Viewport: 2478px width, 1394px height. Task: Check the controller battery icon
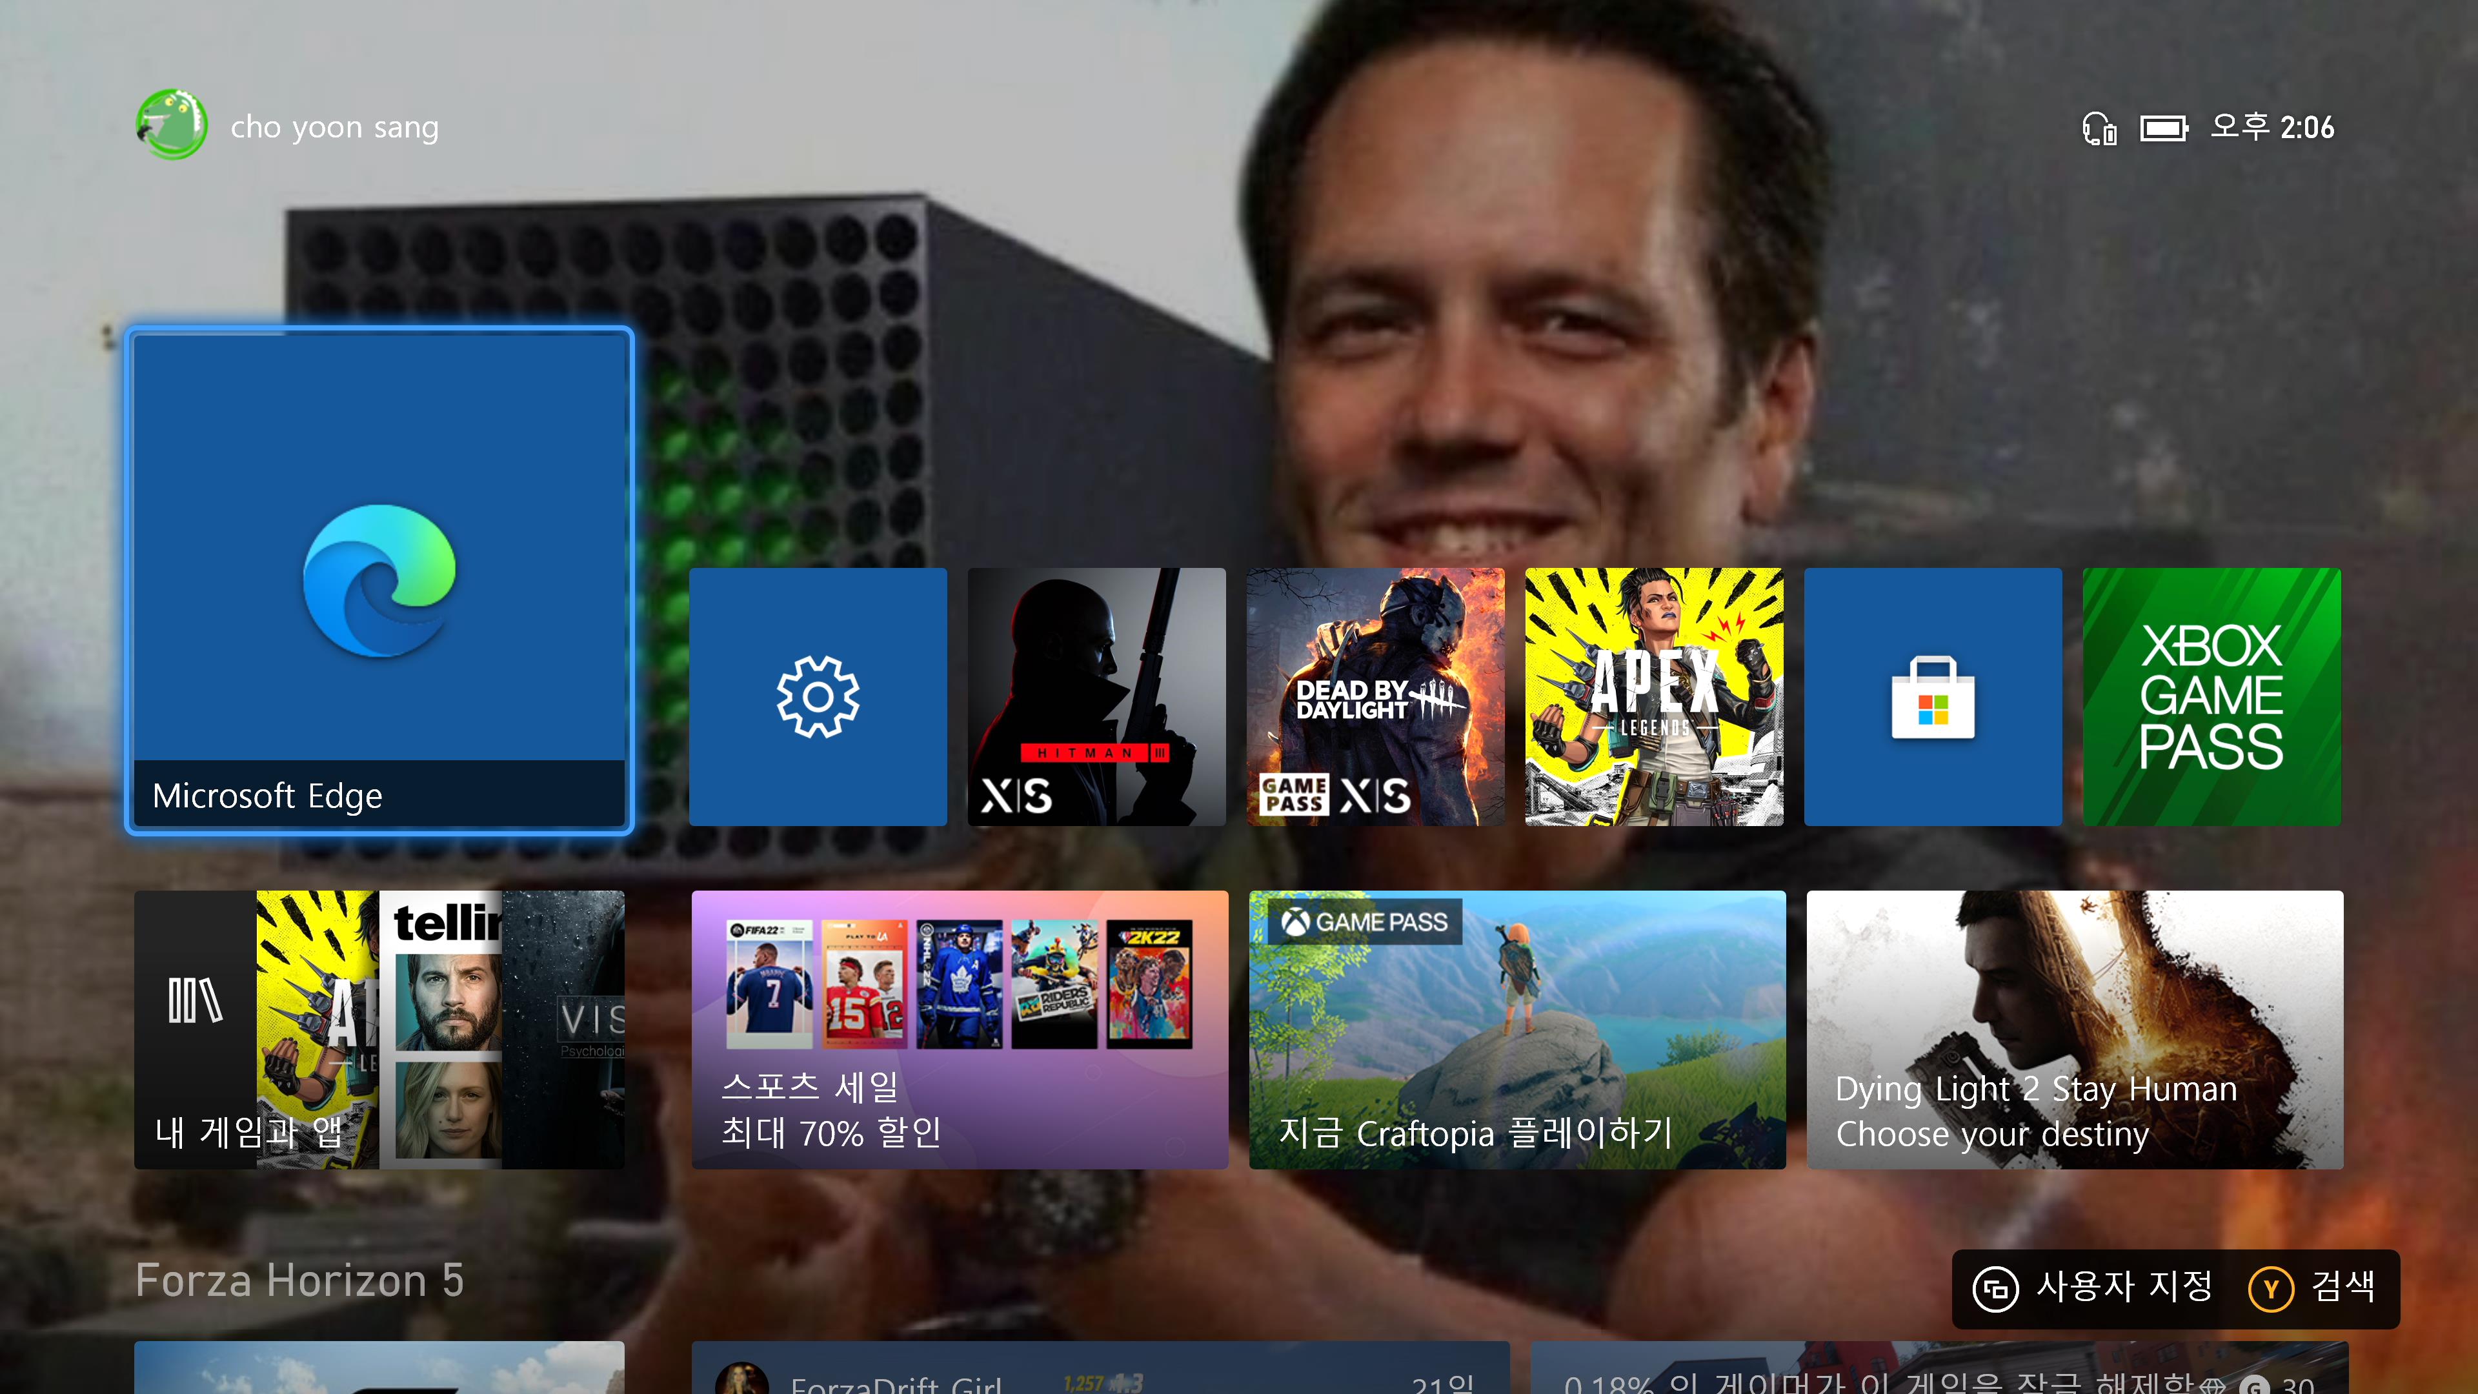pyautogui.click(x=2164, y=128)
